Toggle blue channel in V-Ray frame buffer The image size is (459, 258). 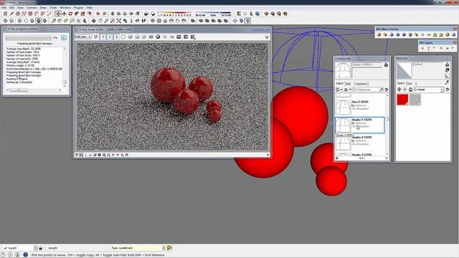(x=116, y=37)
